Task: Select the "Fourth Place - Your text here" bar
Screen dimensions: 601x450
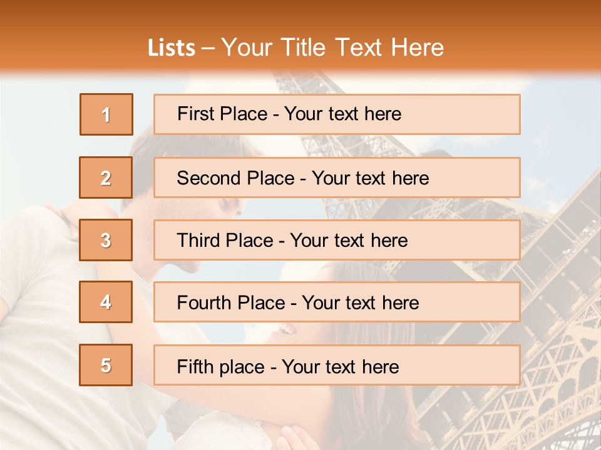Action: (x=337, y=302)
